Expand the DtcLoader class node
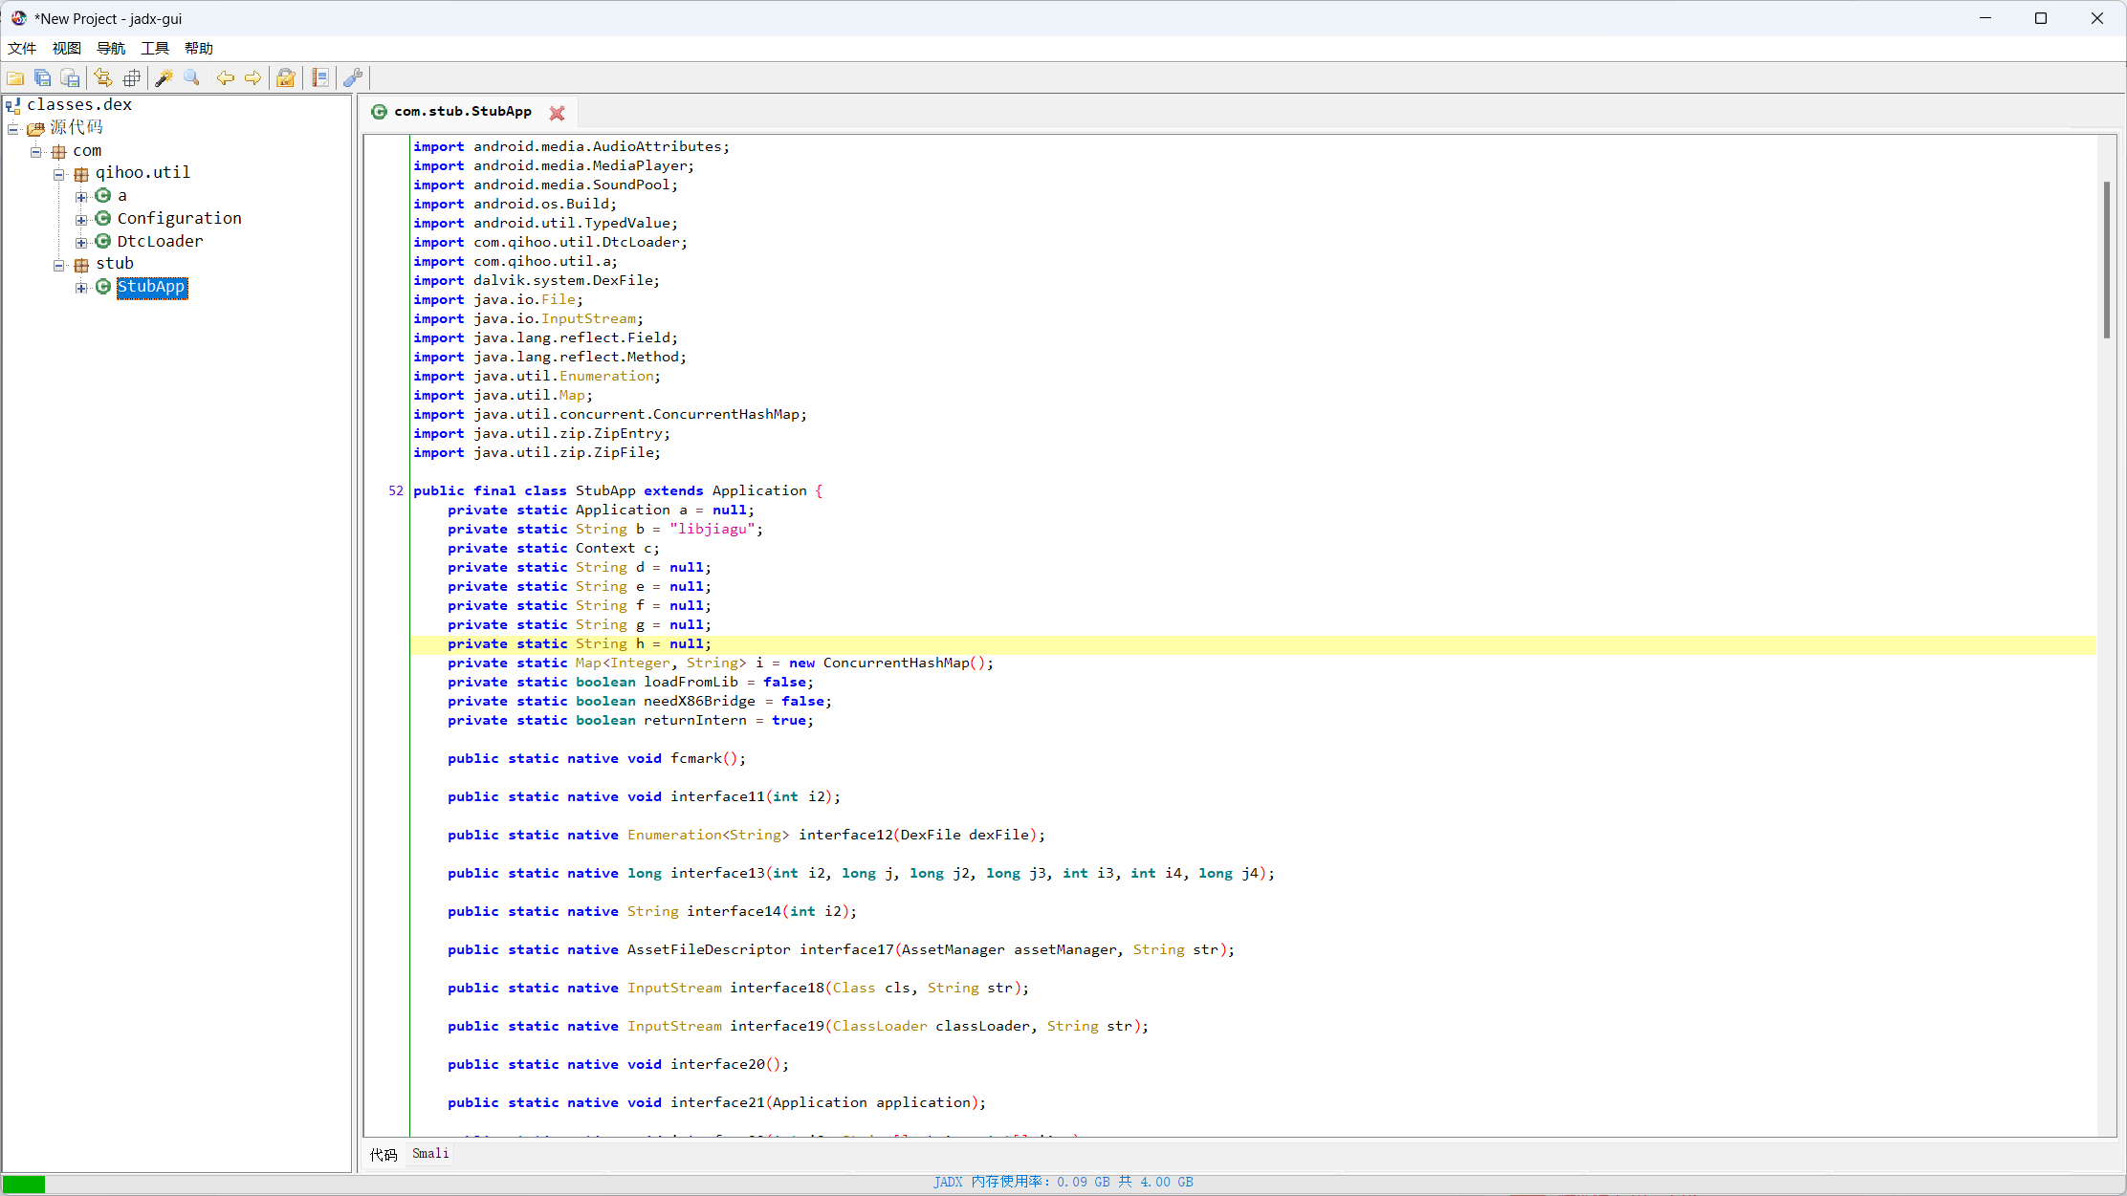 pyautogui.click(x=81, y=243)
